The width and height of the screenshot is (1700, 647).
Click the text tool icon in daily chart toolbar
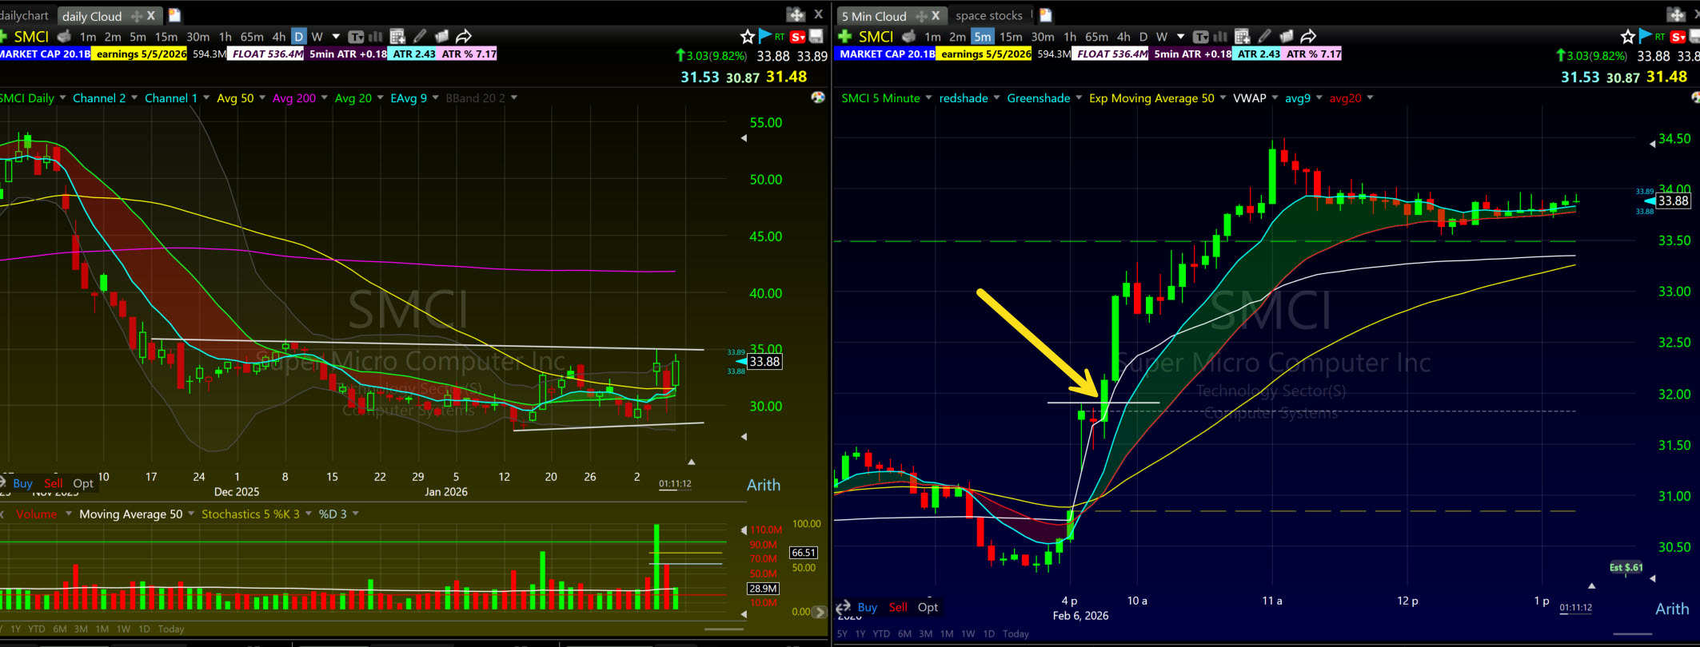pos(356,37)
